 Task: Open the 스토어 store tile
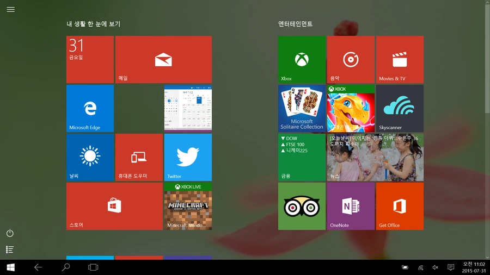pyautogui.click(x=114, y=207)
